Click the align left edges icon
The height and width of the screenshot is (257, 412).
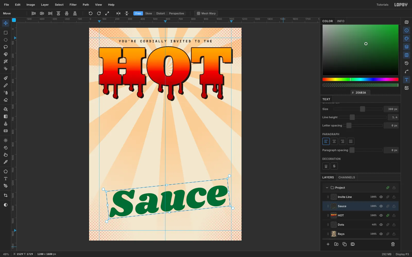[x=34, y=13]
